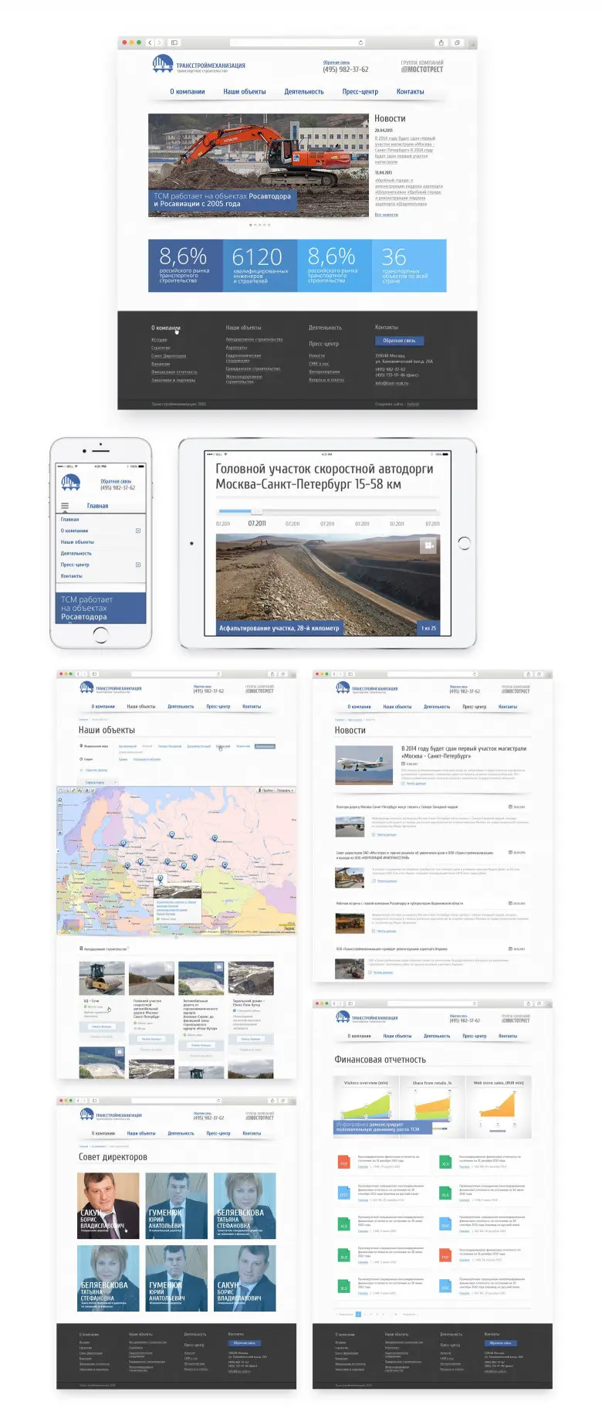Open 'Наши объекты' in the top site navigation
602x1422 pixels.
tap(244, 92)
